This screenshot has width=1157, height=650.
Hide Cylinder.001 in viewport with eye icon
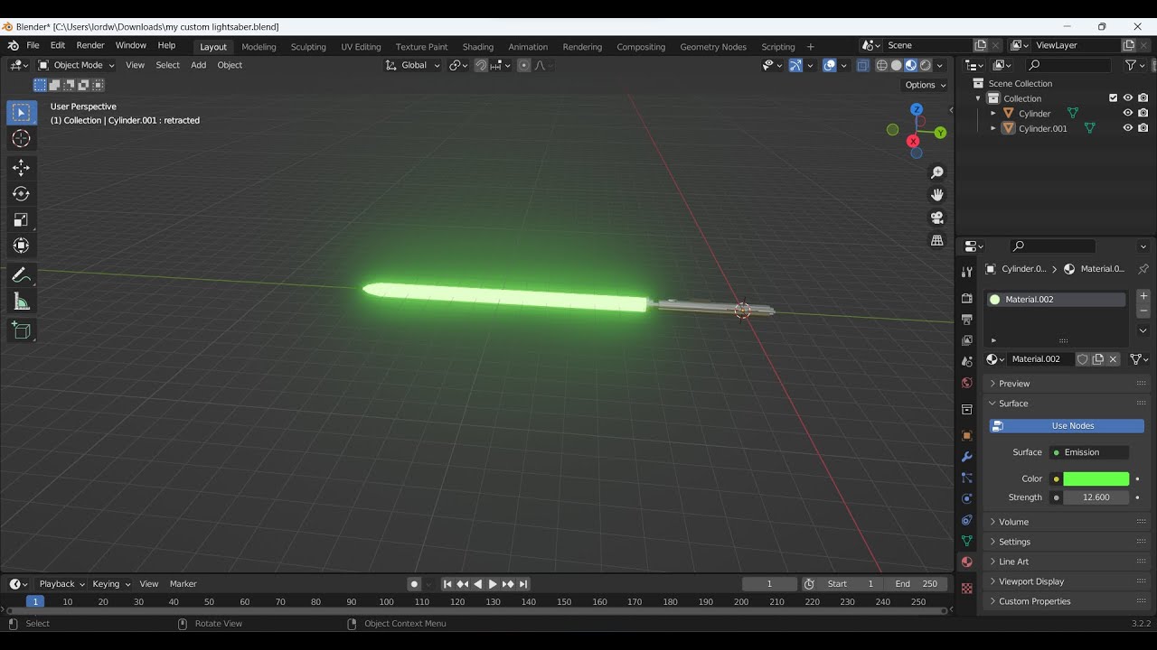(1128, 128)
